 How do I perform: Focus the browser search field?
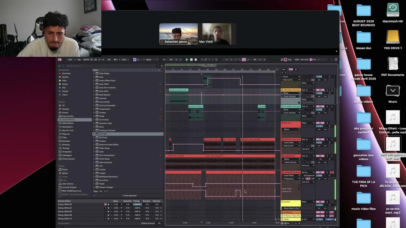tap(111, 66)
